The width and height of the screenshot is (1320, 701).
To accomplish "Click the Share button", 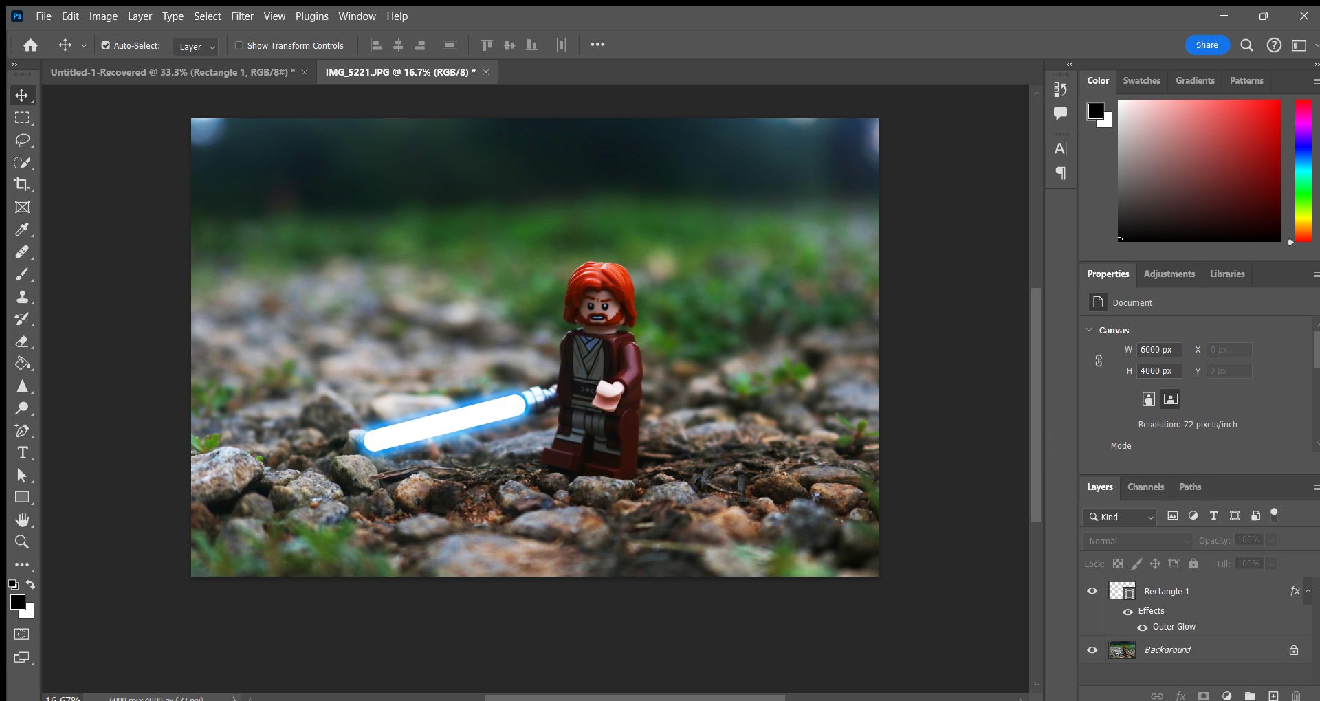I will [x=1207, y=45].
